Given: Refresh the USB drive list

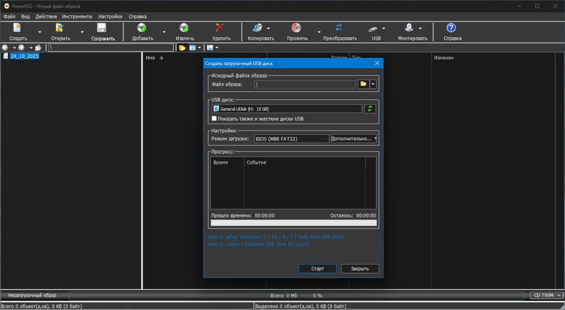Looking at the screenshot, I should click(x=370, y=109).
